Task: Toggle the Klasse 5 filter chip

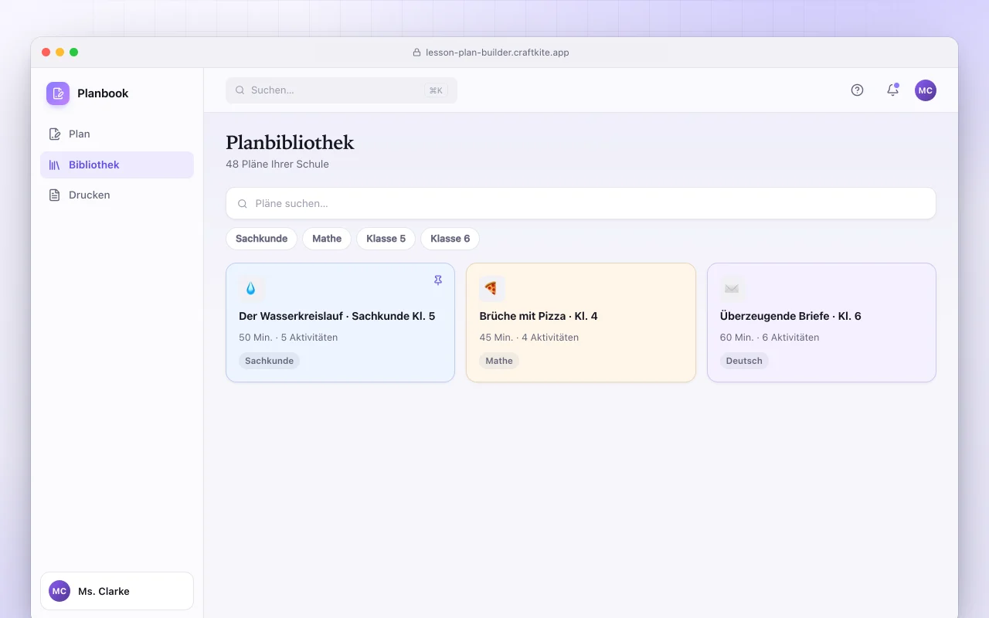Action: pyautogui.click(x=386, y=239)
